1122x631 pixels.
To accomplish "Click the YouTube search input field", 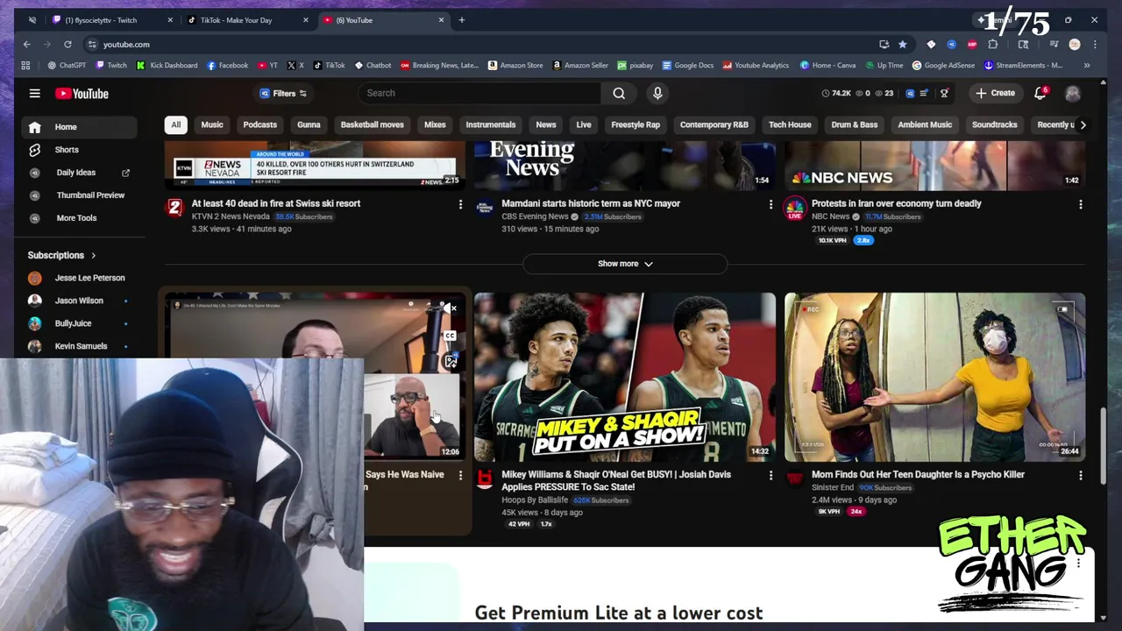I will [x=479, y=93].
